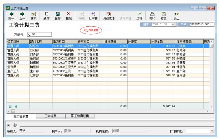220x139 pixels.
Task: Open 调阅凭证 to view the voucher
Action: click(109, 16)
